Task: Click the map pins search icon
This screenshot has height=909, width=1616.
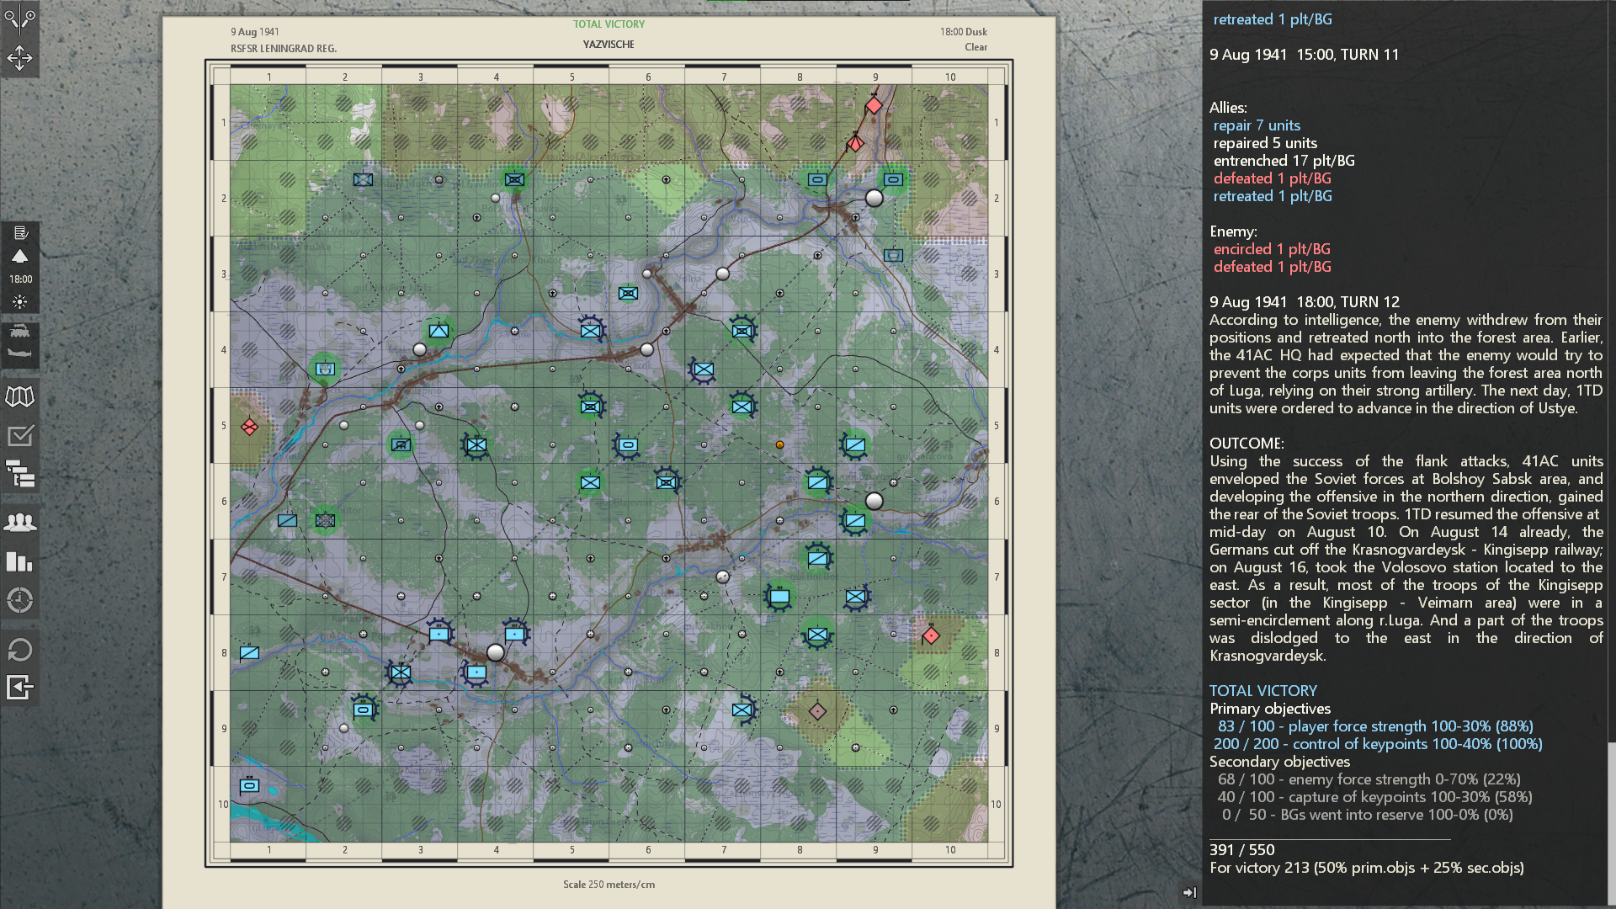Action: (19, 19)
